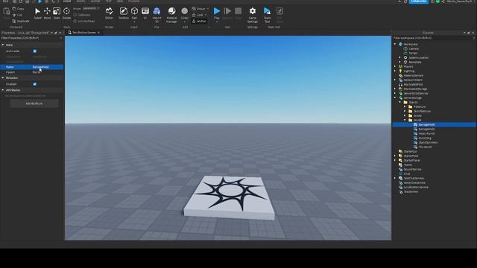
Task: Open the Material Manager
Action: tap(171, 14)
